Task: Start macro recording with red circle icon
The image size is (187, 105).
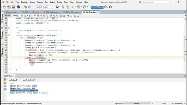Action: coord(68,16)
